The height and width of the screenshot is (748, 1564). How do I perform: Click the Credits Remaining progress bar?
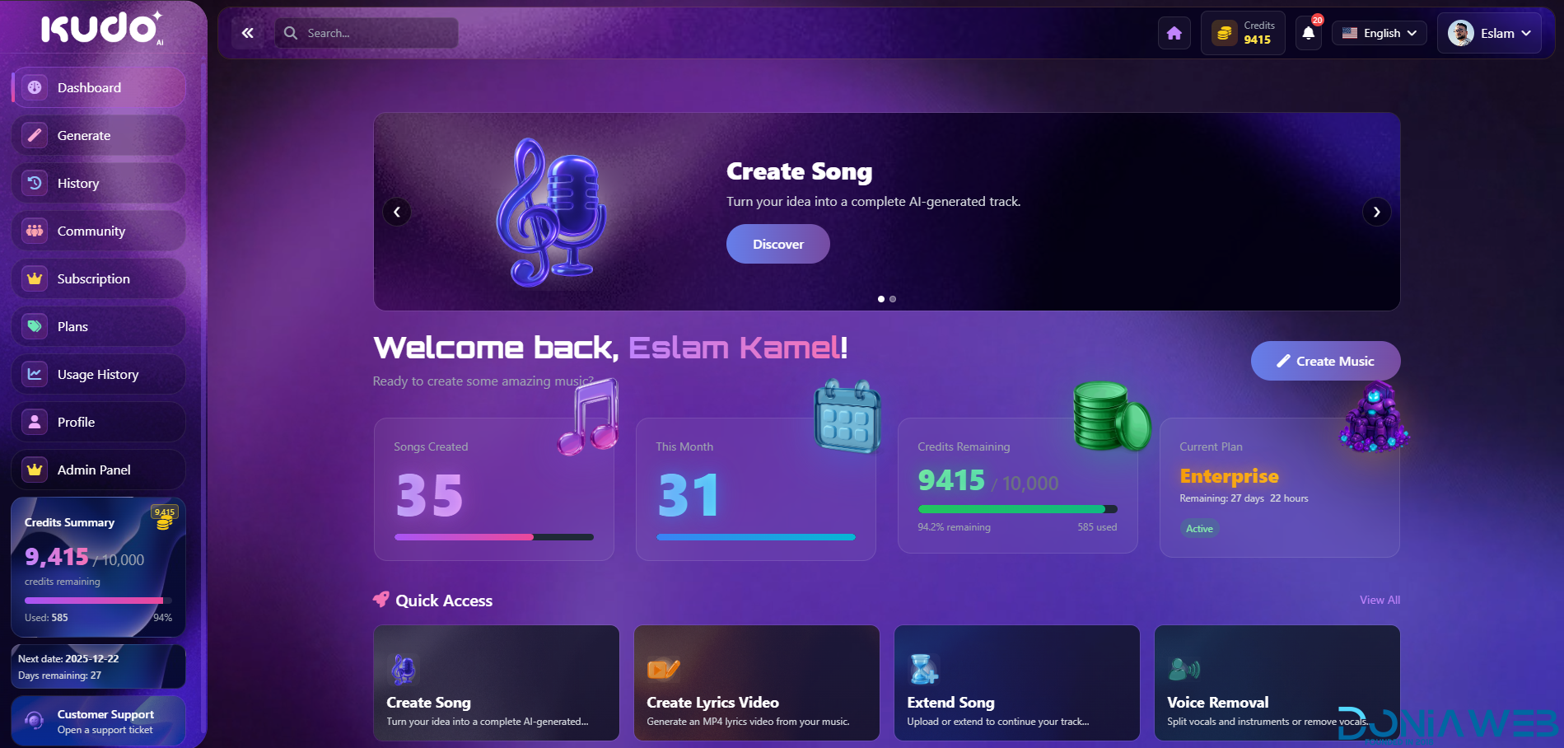pos(1017,509)
